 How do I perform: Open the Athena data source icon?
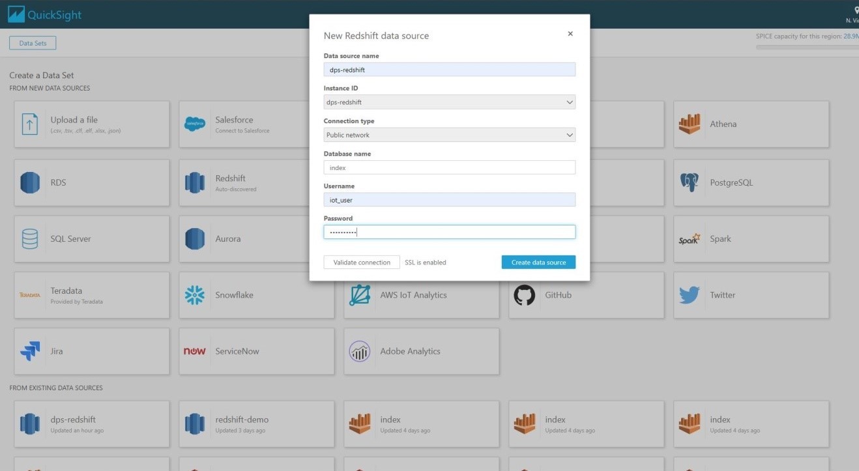690,124
